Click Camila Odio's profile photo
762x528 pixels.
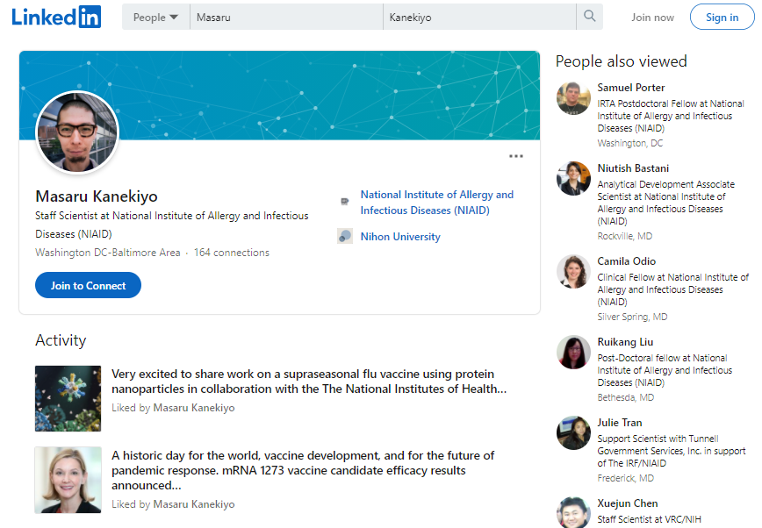(x=573, y=272)
